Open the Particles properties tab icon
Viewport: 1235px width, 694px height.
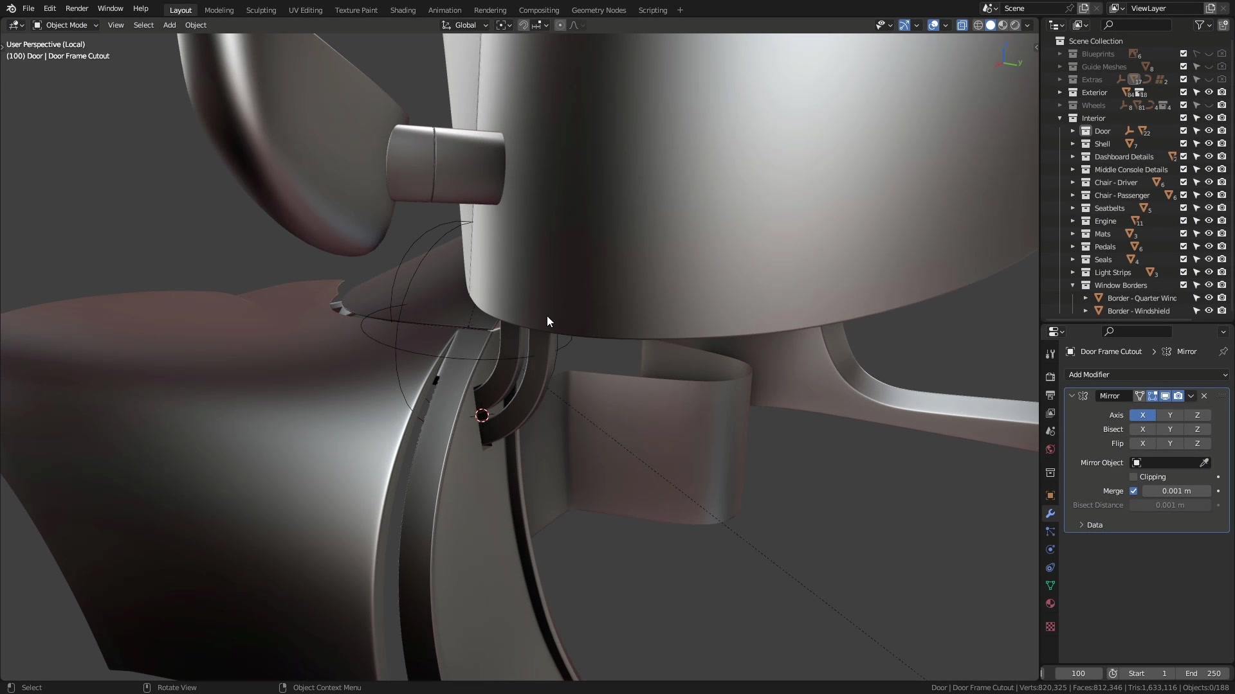click(1050, 531)
